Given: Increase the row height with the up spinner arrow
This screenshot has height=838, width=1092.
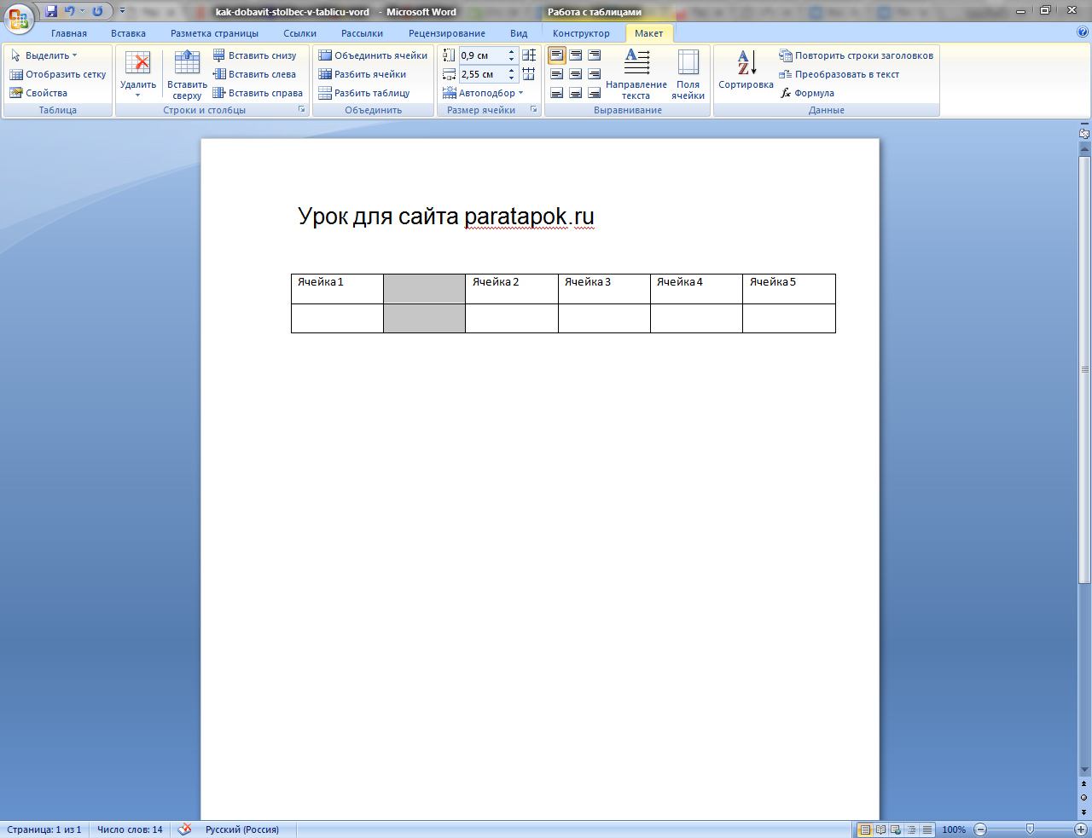Looking at the screenshot, I should point(512,52).
